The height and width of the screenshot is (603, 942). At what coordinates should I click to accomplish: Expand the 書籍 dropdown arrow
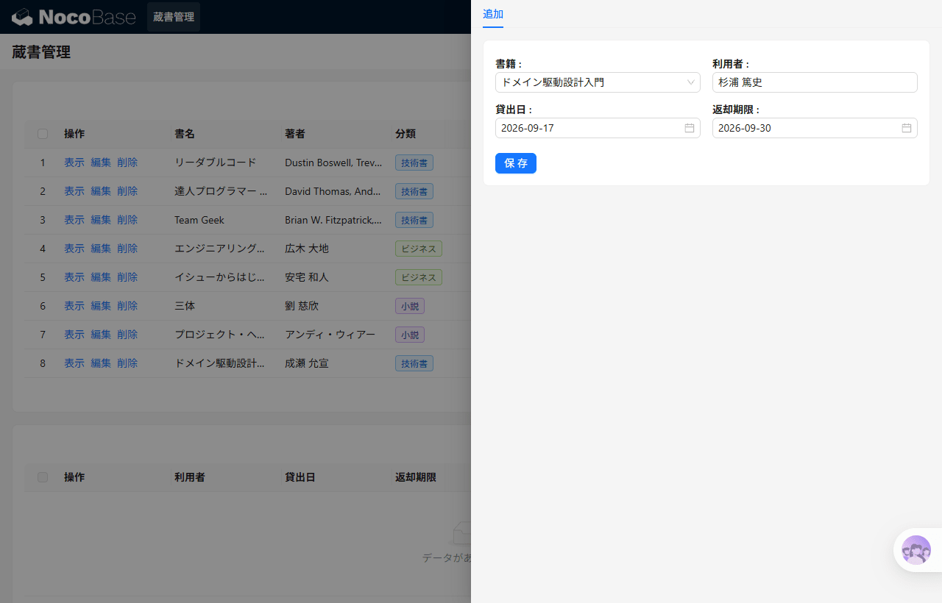[691, 82]
